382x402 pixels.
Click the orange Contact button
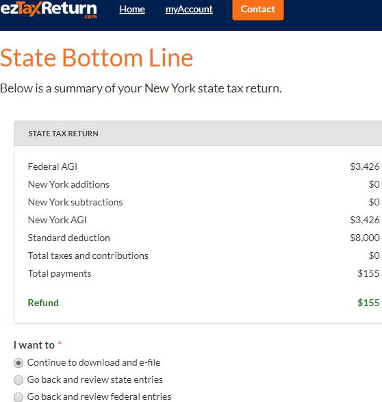pos(257,10)
